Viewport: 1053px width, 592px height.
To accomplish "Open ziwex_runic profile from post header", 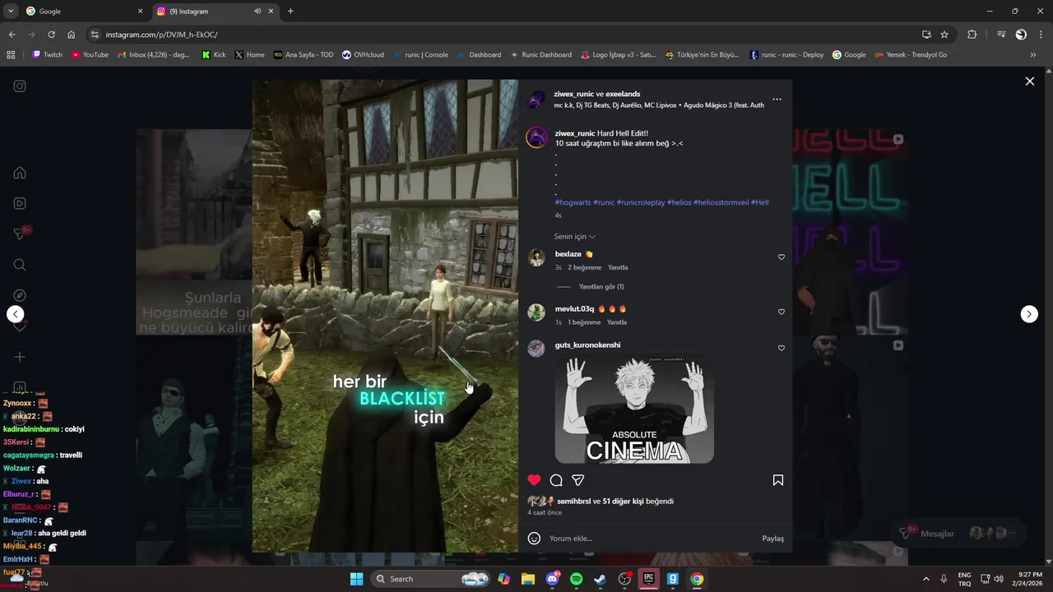I will click(573, 94).
